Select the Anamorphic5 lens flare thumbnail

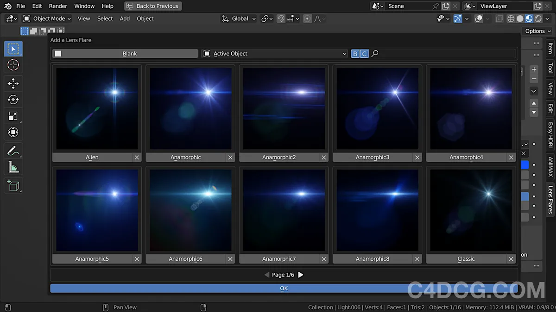pyautogui.click(x=96, y=210)
